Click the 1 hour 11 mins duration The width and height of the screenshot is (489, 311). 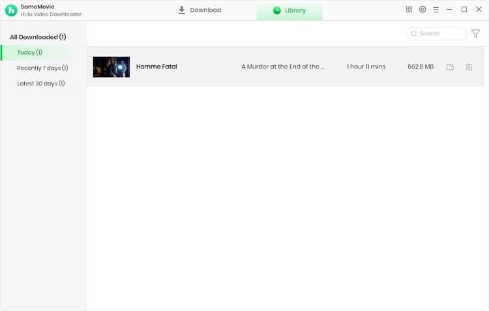pos(366,67)
